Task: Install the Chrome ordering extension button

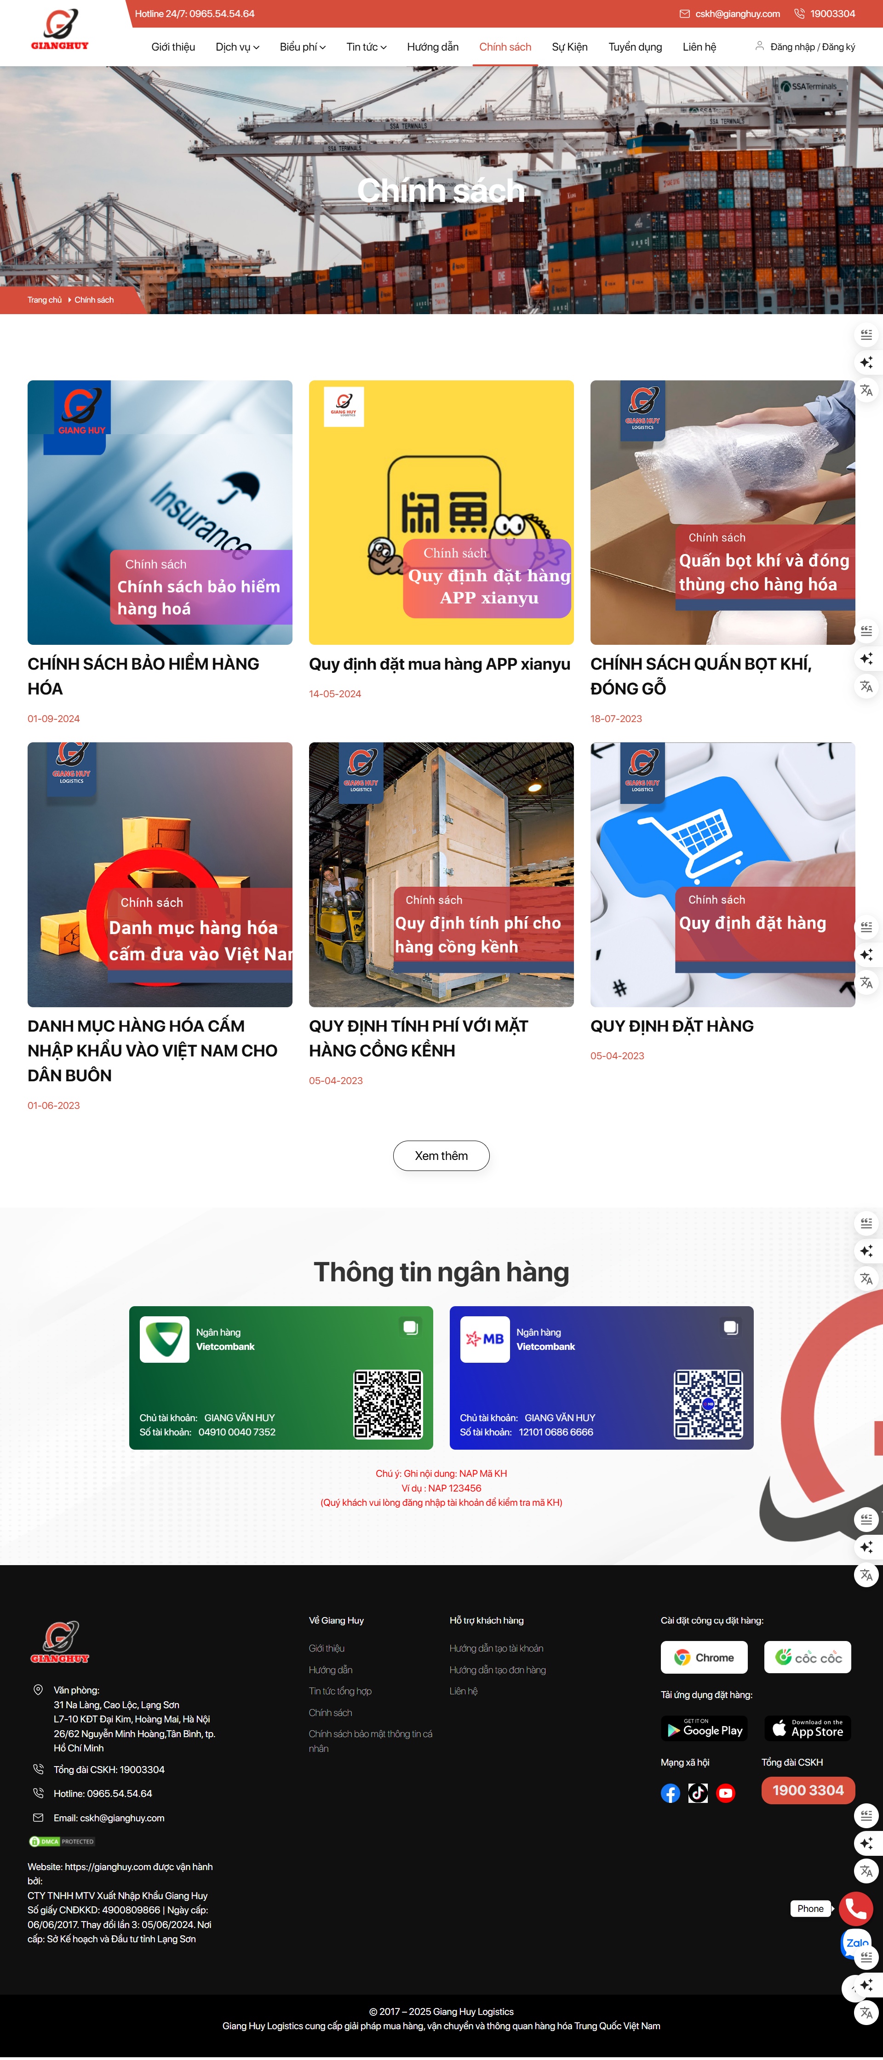Action: [x=705, y=1657]
